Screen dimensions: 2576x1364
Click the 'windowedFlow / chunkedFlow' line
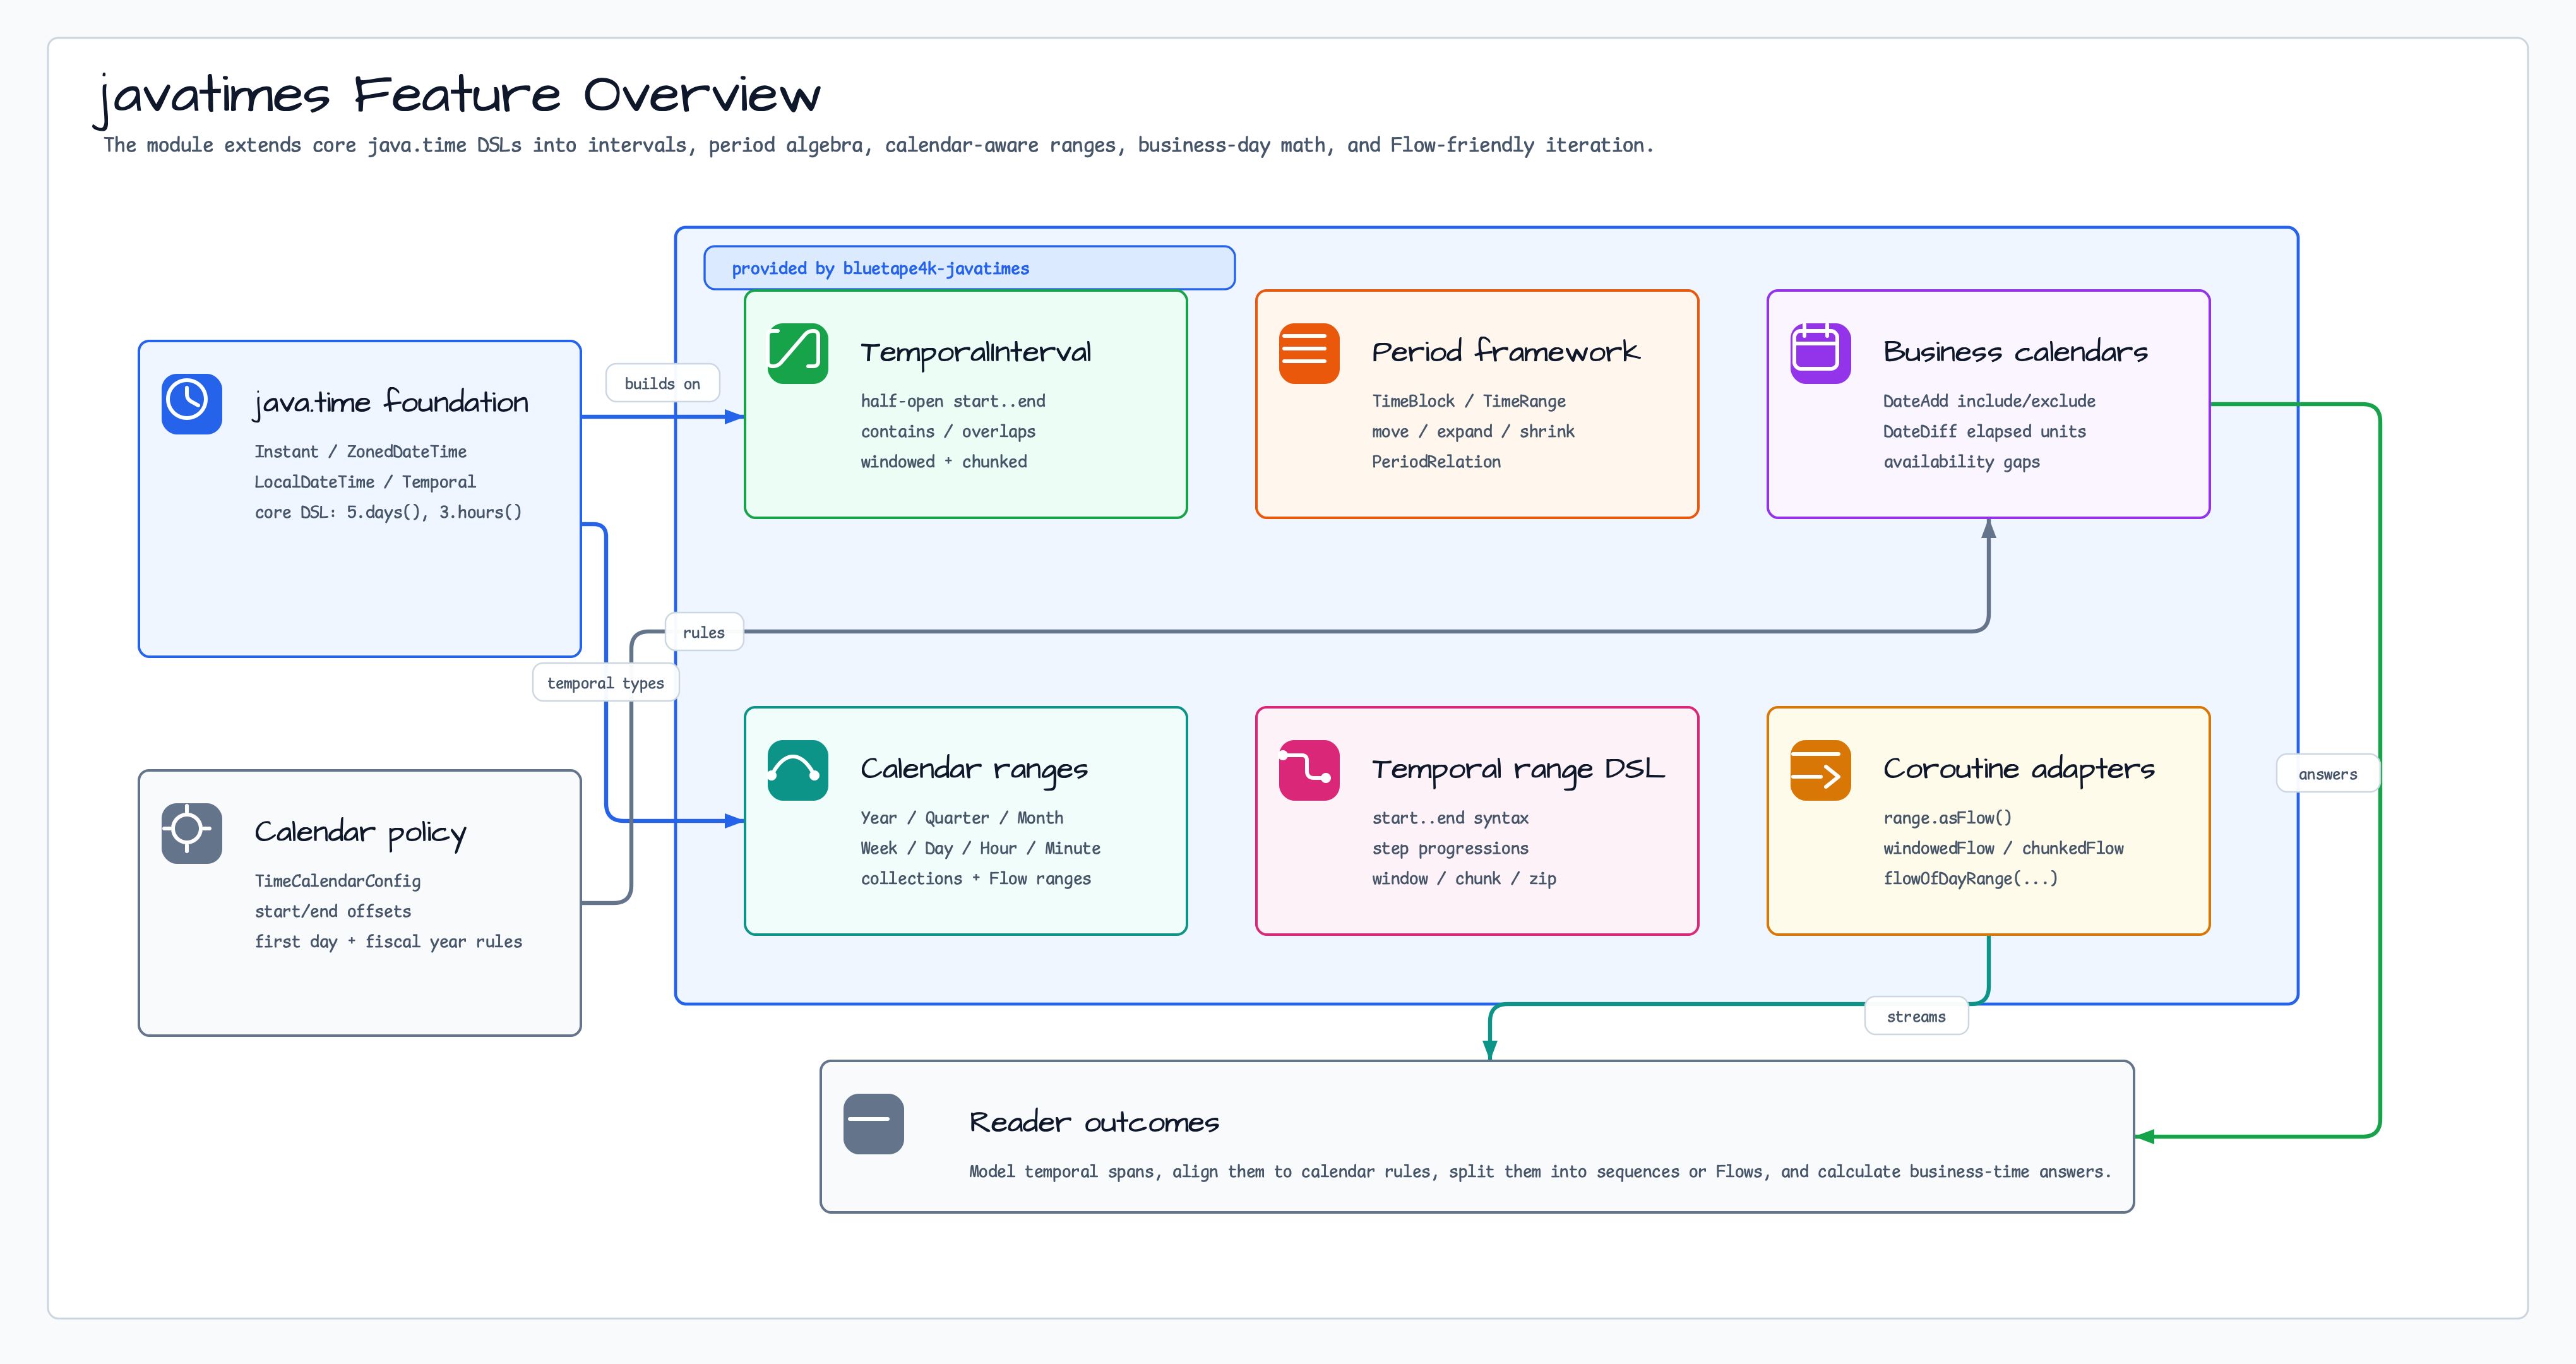(x=2003, y=848)
